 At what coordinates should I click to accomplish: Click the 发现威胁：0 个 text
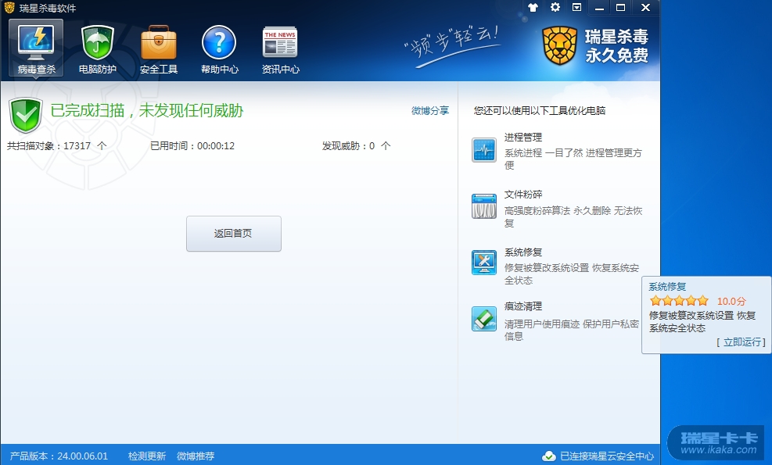coord(357,145)
